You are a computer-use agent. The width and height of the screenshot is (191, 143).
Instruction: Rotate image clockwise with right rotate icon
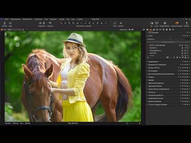click(x=44, y=23)
